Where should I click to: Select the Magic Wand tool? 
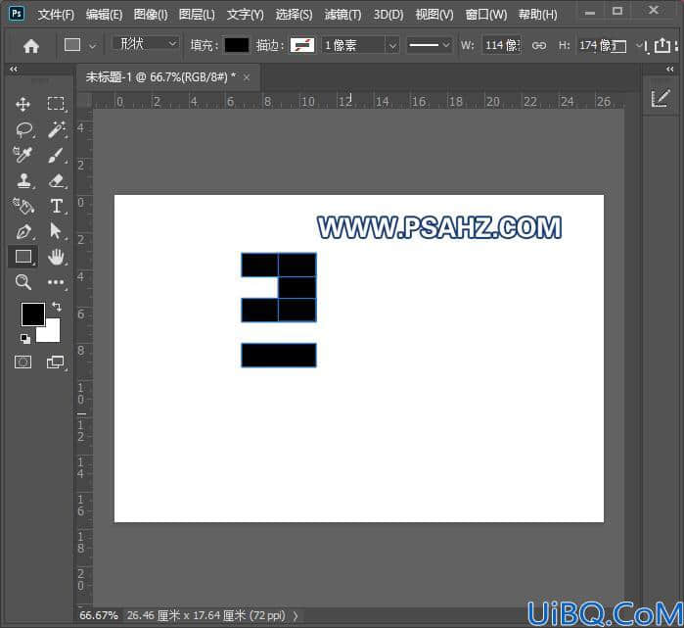(x=57, y=129)
